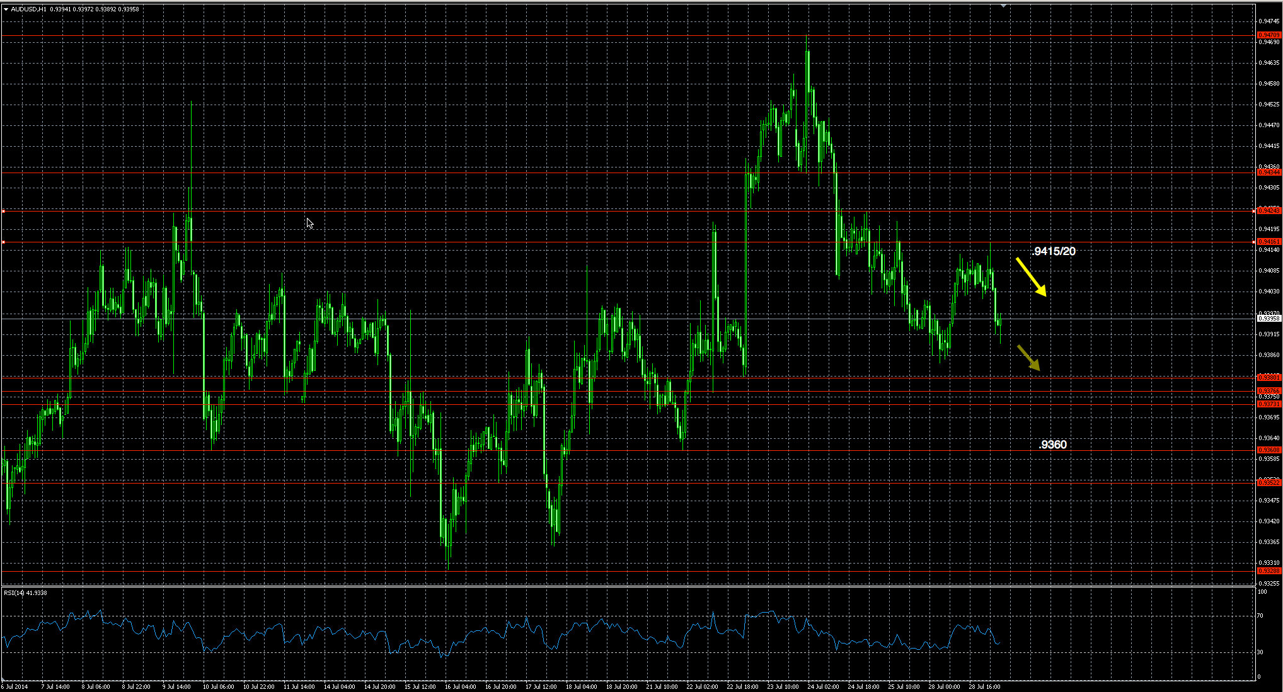Click the olive arrow above 0.93801 line
1283x692 pixels.
point(1028,358)
